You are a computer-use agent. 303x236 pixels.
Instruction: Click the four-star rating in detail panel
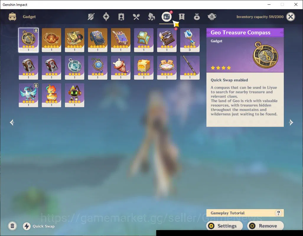coord(221,68)
